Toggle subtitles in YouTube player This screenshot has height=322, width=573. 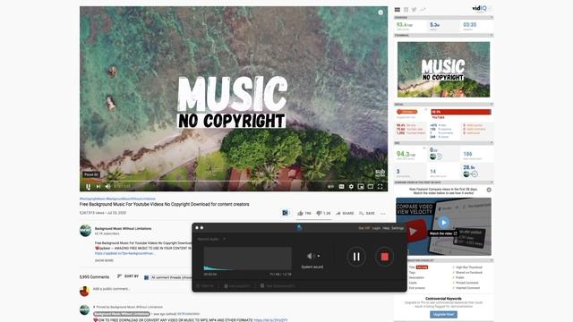pyautogui.click(x=341, y=187)
